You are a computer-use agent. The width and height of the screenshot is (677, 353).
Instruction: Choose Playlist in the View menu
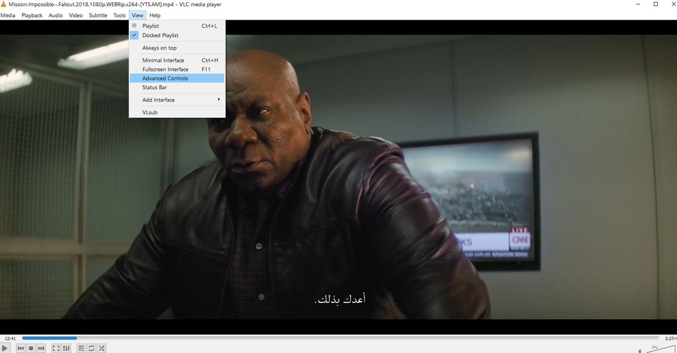click(x=177, y=26)
